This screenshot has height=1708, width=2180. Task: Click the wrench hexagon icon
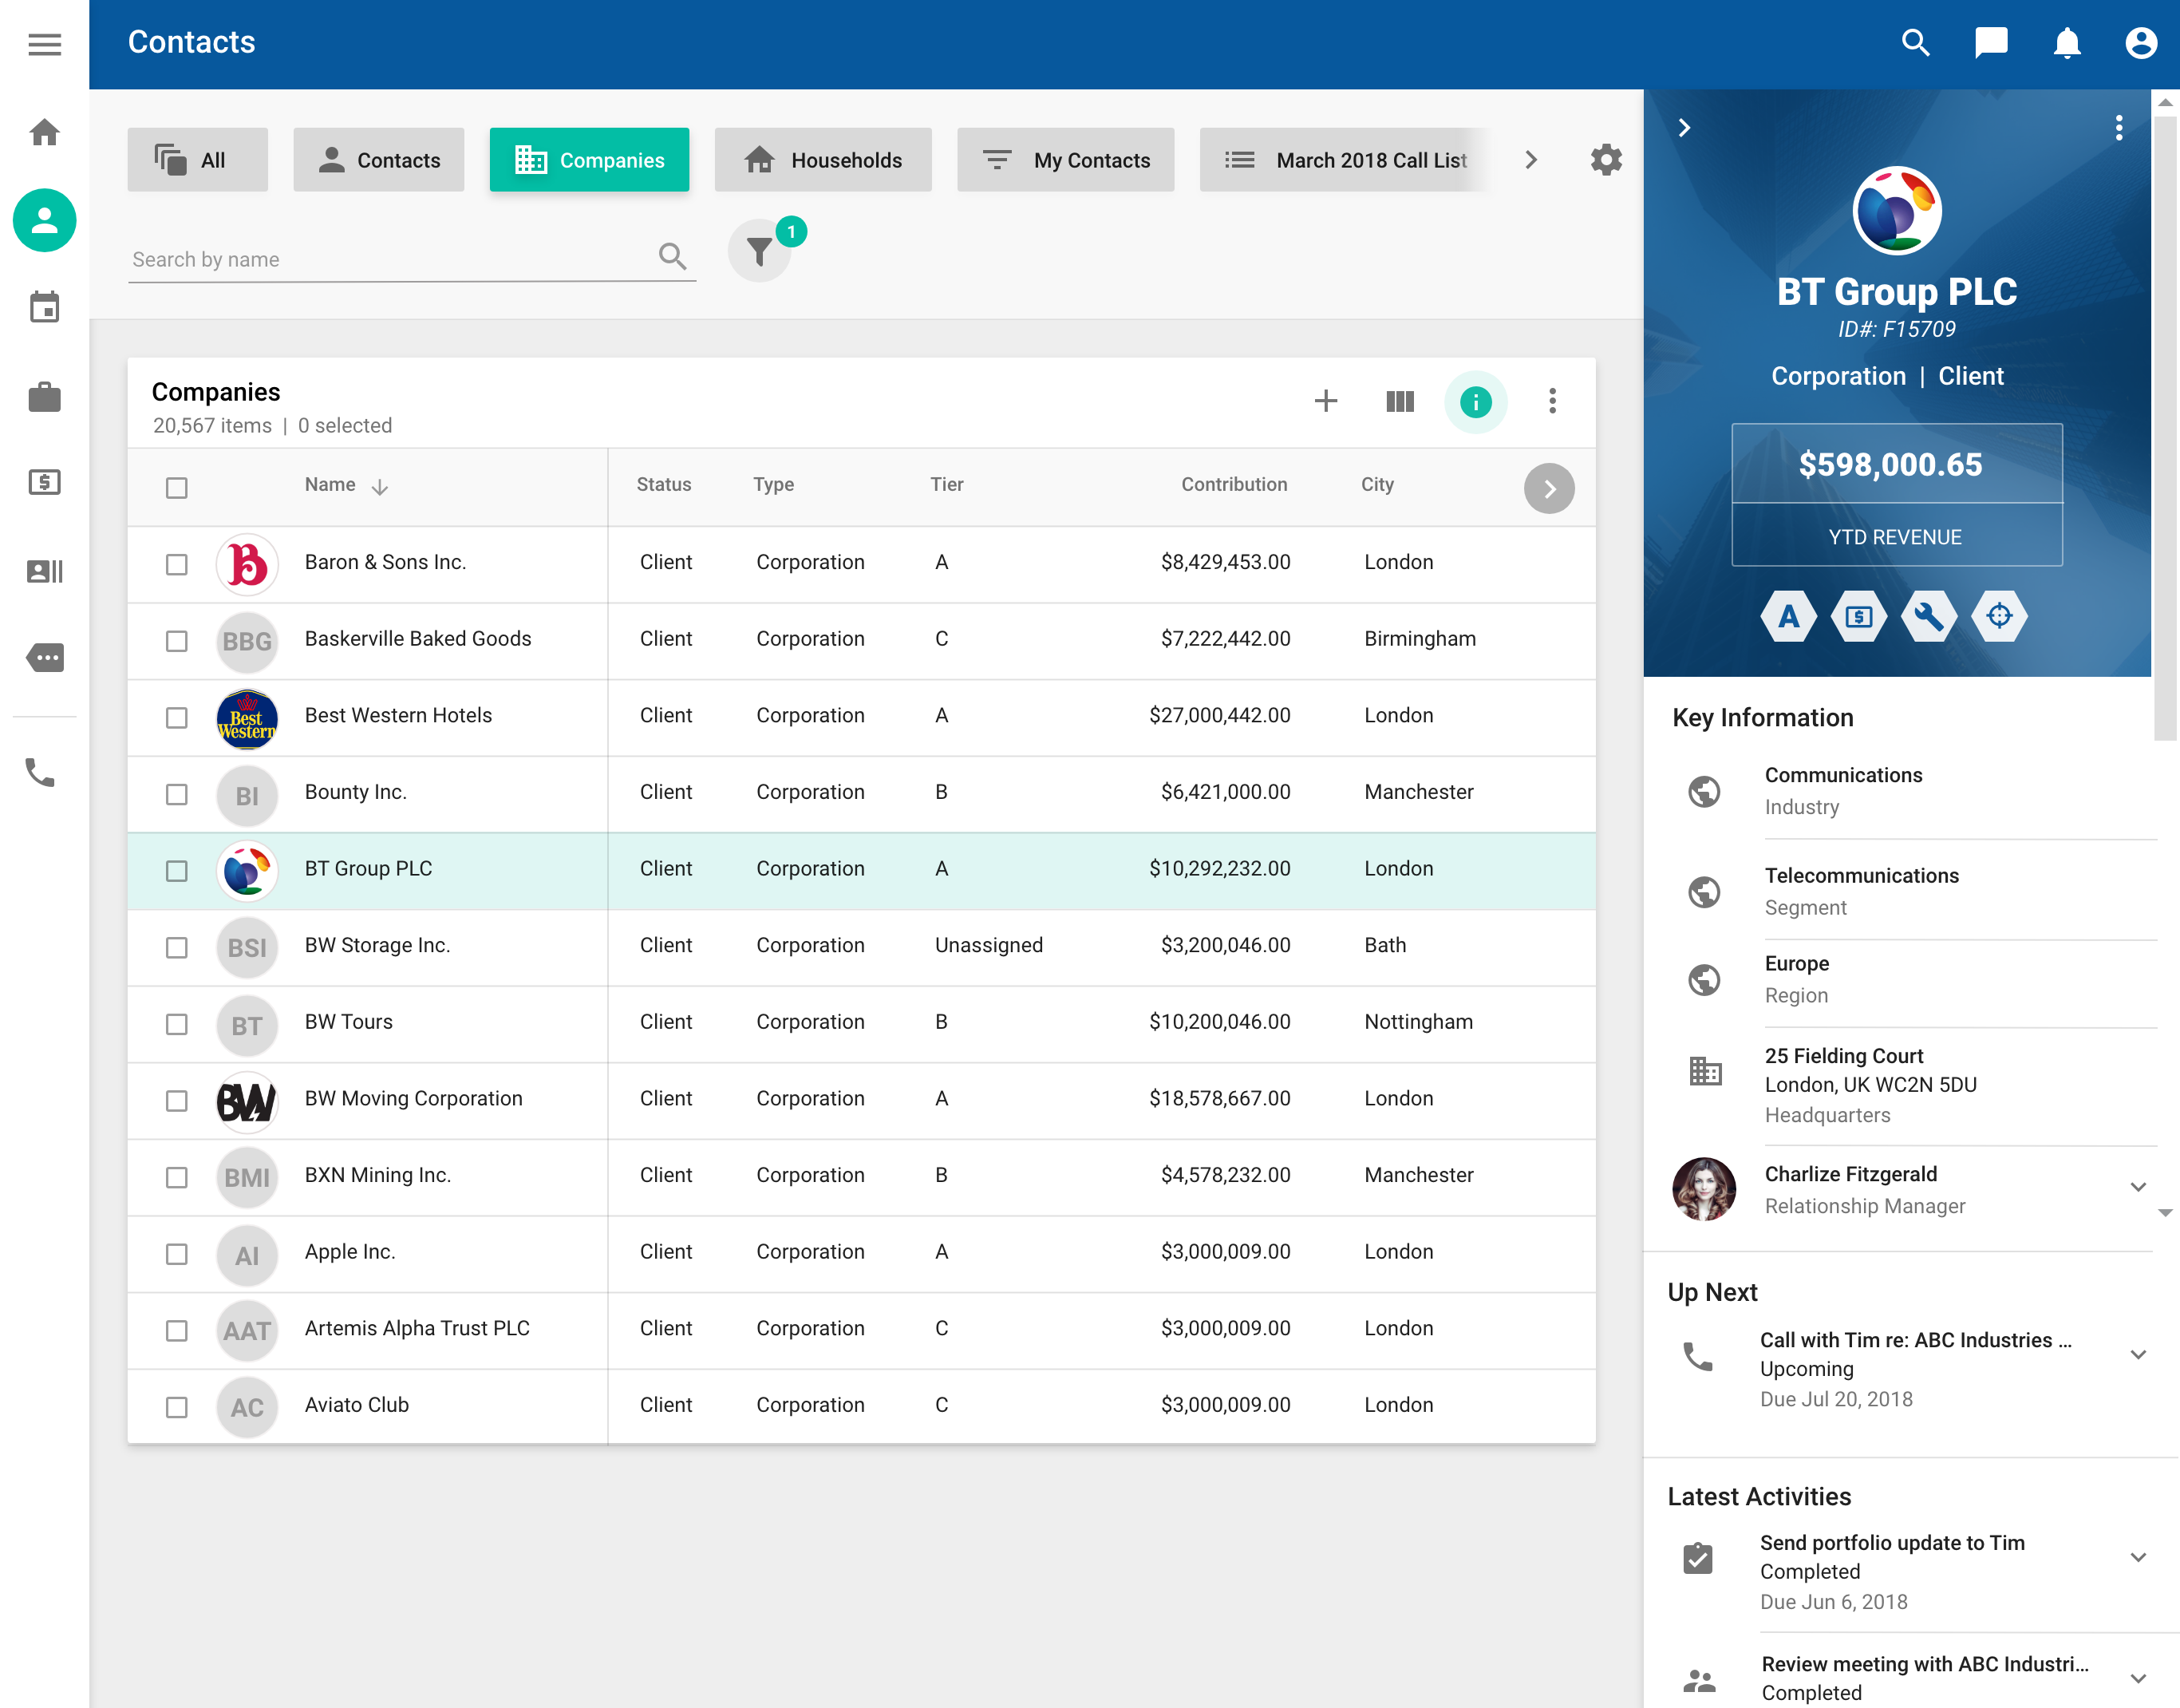pyautogui.click(x=1928, y=616)
